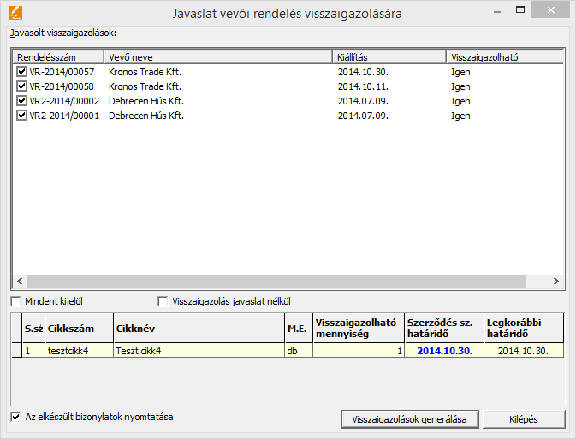Click the Kilépés button
This screenshot has width=576, height=439.
pyautogui.click(x=524, y=419)
